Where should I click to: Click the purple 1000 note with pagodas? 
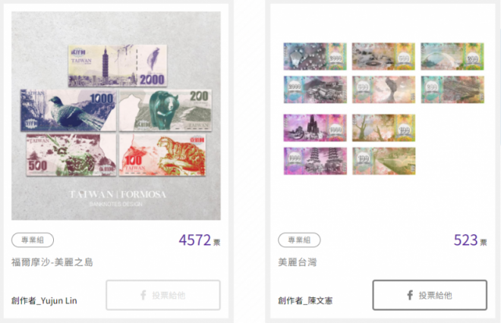pos(315,161)
